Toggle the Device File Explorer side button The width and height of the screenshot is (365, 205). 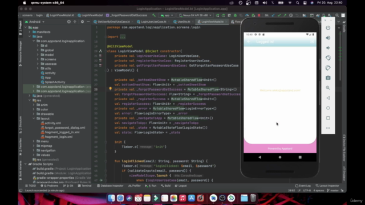click(x=344, y=148)
